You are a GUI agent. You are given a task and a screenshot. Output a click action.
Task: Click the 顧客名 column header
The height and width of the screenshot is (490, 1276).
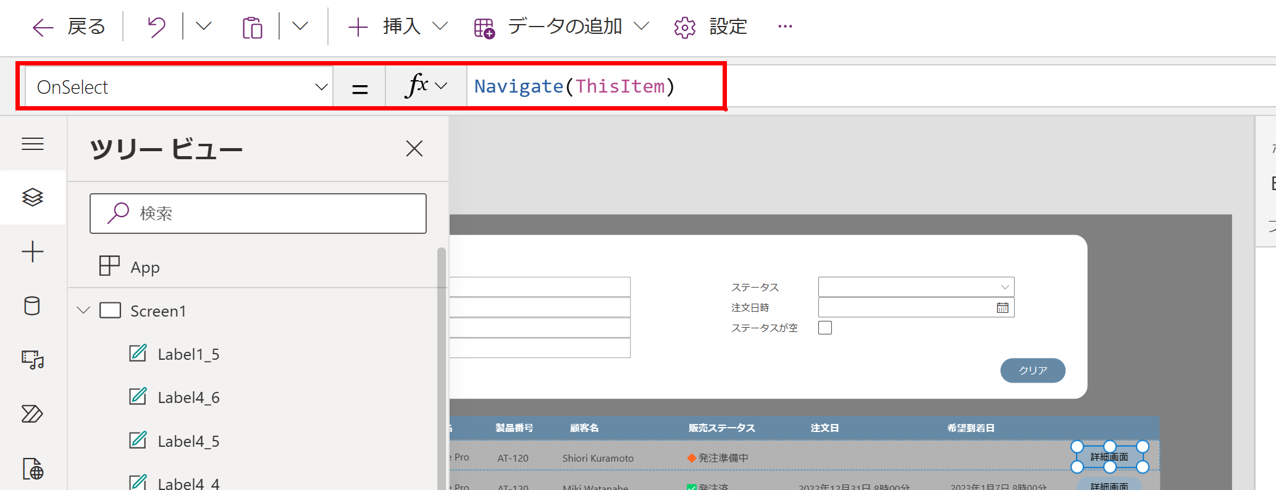coord(584,428)
